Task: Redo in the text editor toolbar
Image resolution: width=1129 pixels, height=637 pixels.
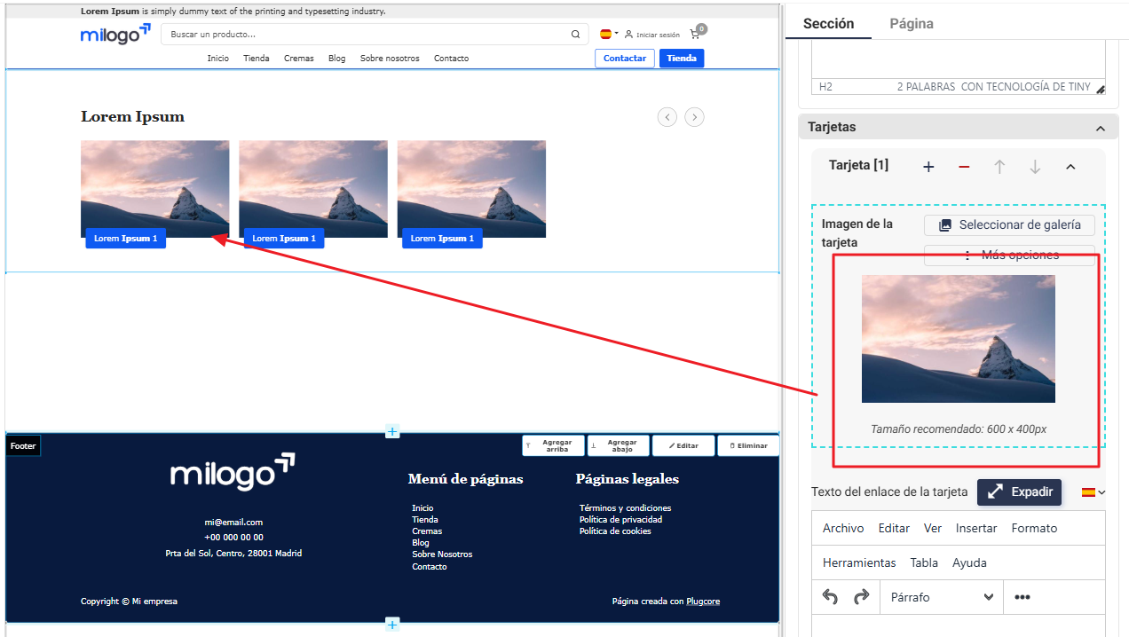Action: [860, 597]
